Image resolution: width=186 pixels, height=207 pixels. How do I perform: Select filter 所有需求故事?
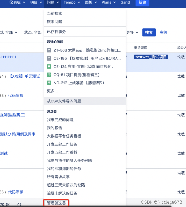[85, 177]
